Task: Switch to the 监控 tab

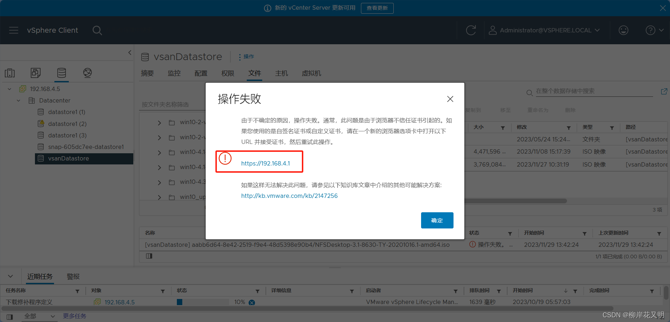Action: (174, 73)
